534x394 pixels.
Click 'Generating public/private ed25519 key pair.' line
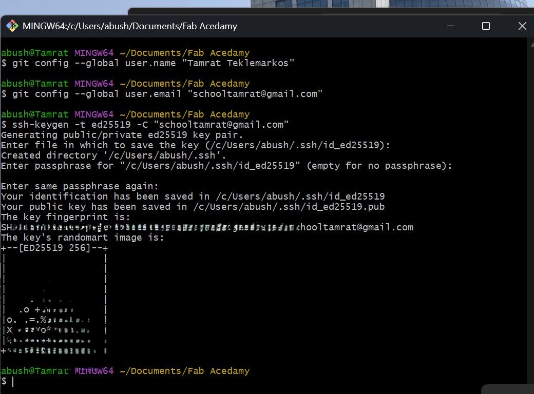[x=122, y=135]
